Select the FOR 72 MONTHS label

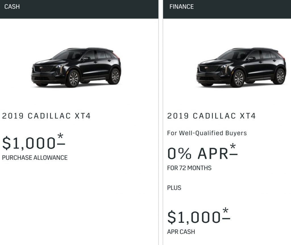[189, 168]
